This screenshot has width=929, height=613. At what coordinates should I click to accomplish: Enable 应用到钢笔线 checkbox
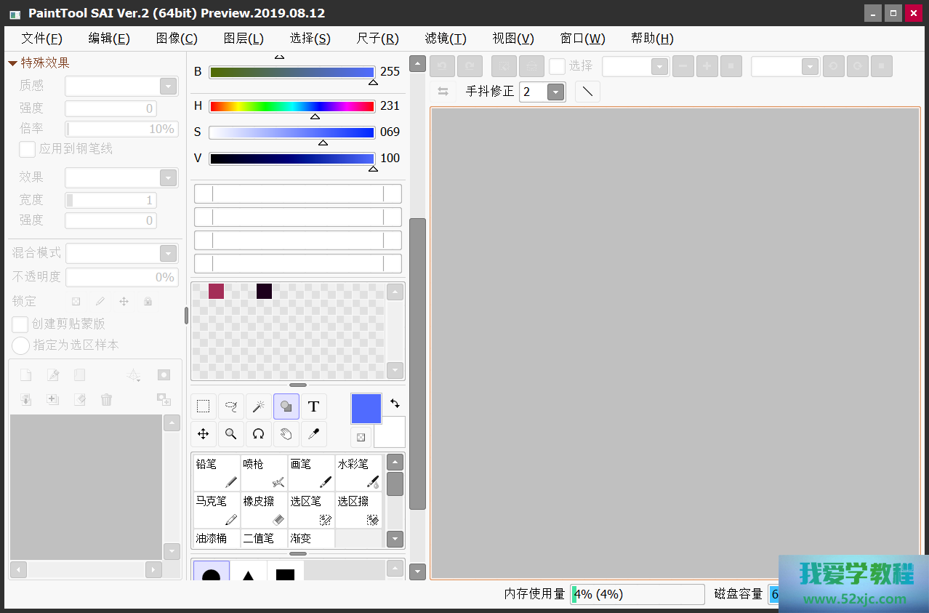point(28,149)
